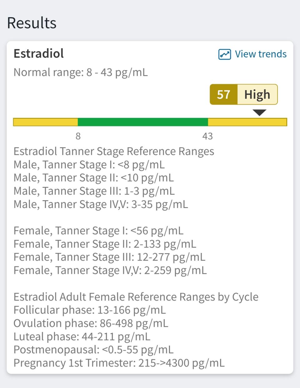The height and width of the screenshot is (388, 300).
Task: Click the black triangle result marker
Action: click(259, 113)
